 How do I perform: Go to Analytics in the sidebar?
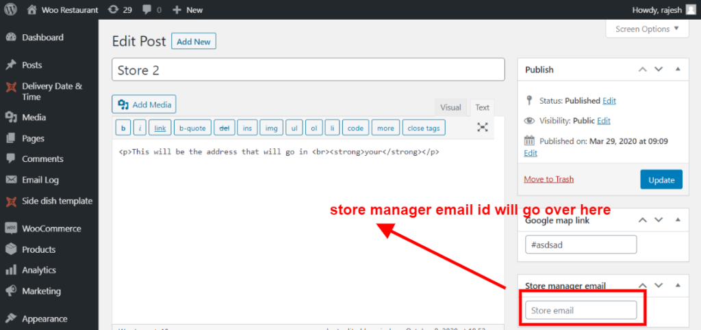pyautogui.click(x=39, y=271)
